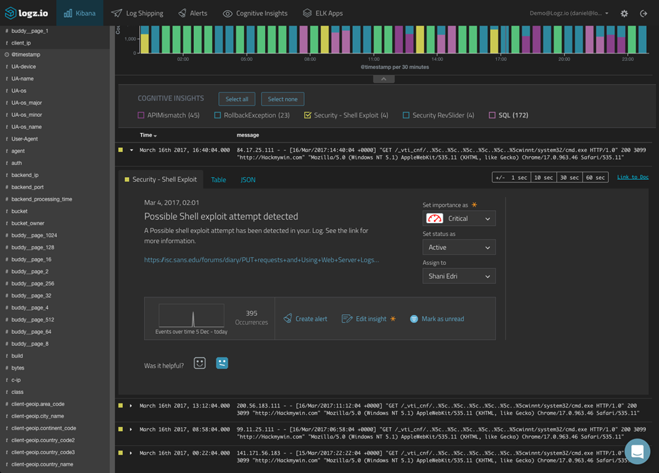Image resolution: width=659 pixels, height=473 pixels.
Task: Select the Log Shipping paper-plane icon
Action: coord(116,13)
